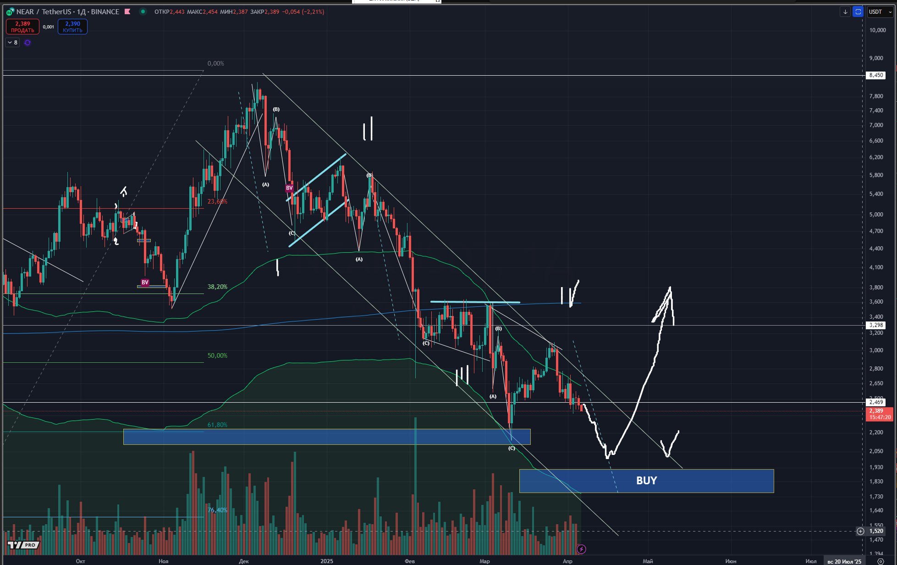The width and height of the screenshot is (897, 565).
Task: Open the USDT currency dropdown
Action: [880, 12]
